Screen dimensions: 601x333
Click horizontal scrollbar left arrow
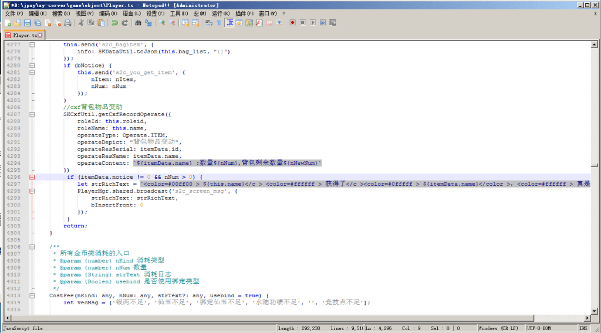pyautogui.click(x=7, y=318)
